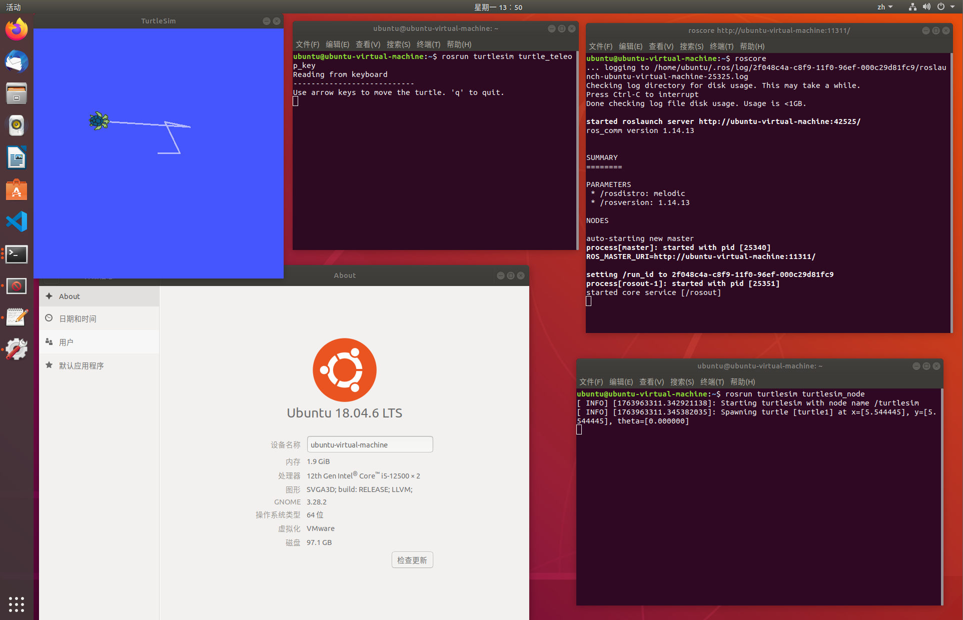The width and height of the screenshot is (963, 620).
Task: Select 日期和时间 in settings sidebar
Action: (78, 319)
